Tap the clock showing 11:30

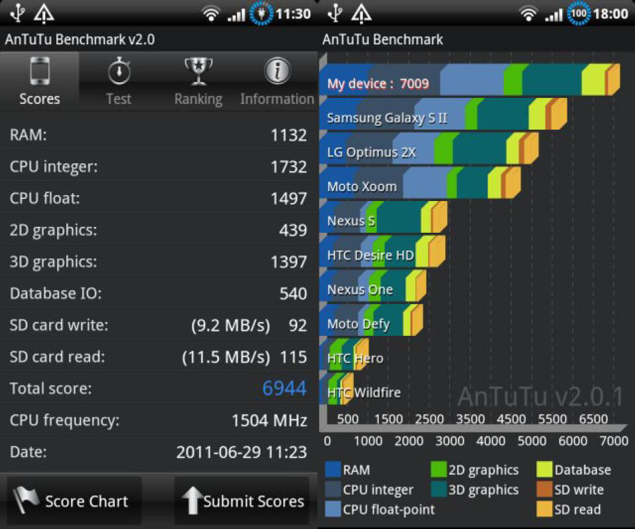[293, 14]
